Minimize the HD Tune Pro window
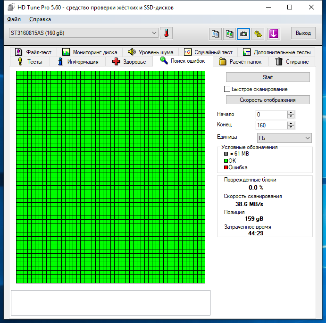The image size is (326, 323). [268, 7]
